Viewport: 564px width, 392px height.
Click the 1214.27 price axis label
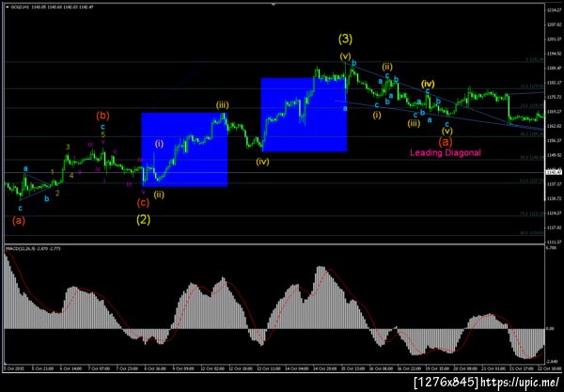(x=555, y=10)
